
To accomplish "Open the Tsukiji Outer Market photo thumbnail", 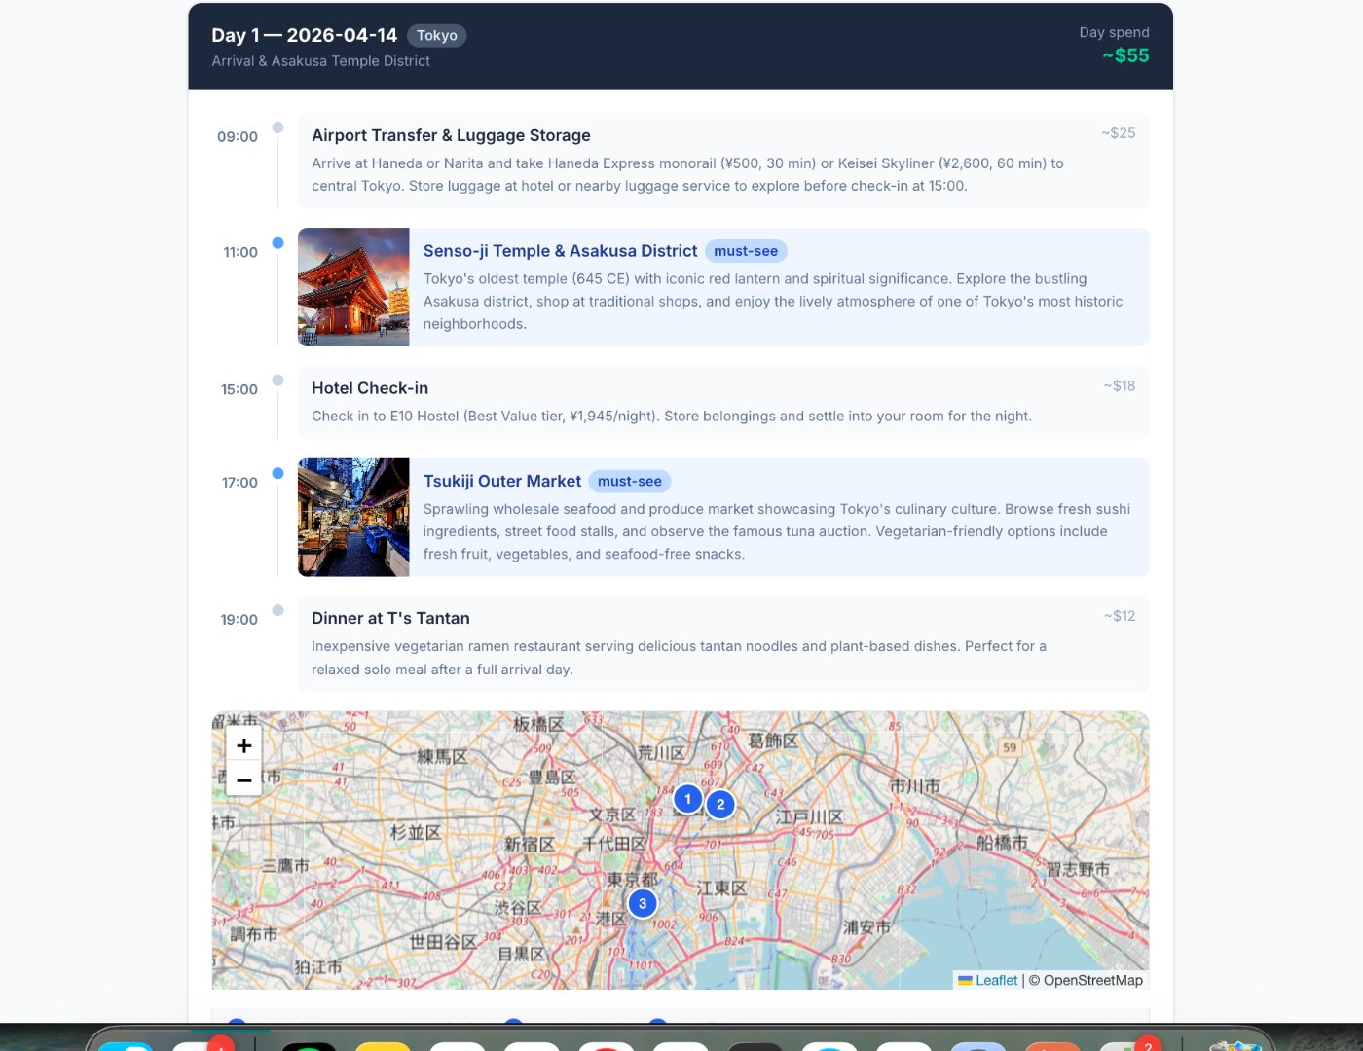I will 353,518.
